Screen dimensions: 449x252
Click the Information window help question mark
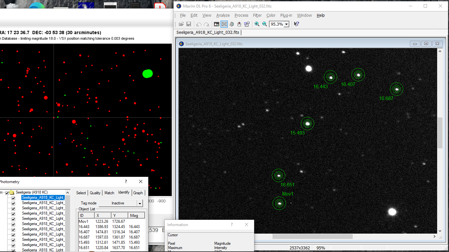pyautogui.click(x=232, y=224)
